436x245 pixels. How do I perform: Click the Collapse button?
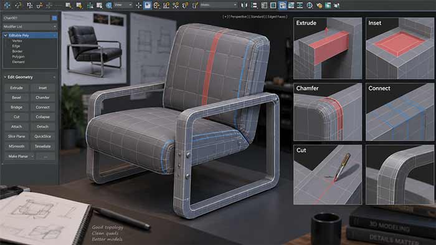[x=42, y=117]
